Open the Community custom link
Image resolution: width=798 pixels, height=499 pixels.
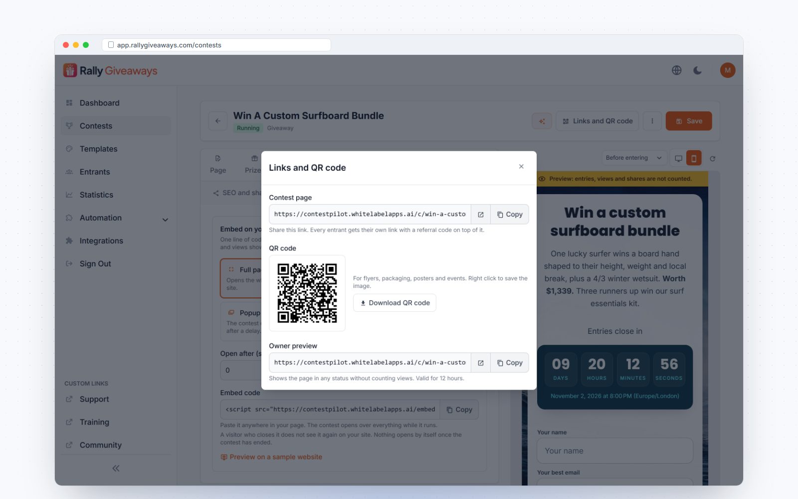click(x=116, y=445)
